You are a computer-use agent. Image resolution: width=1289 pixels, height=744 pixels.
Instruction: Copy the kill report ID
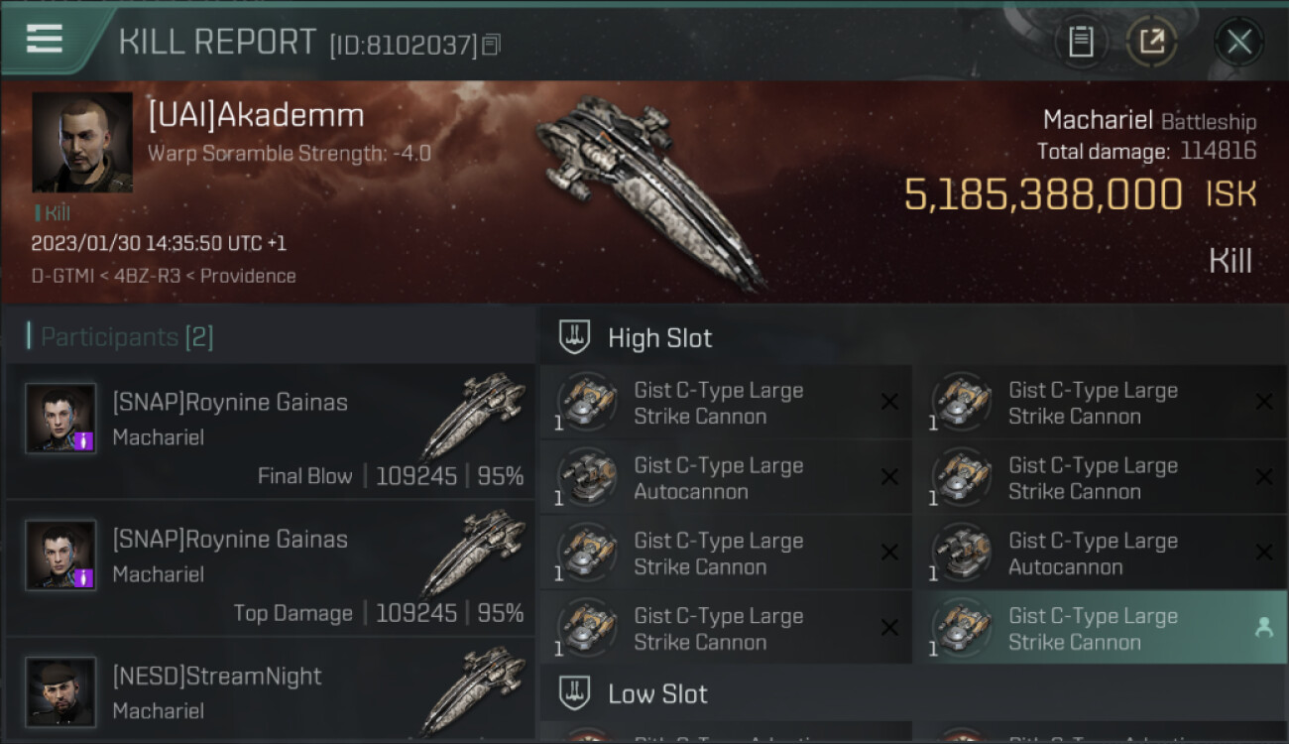492,45
